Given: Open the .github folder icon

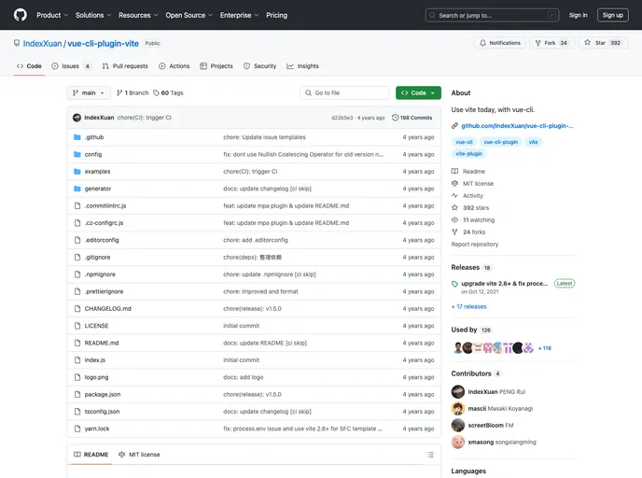Looking at the screenshot, I should click(77, 137).
